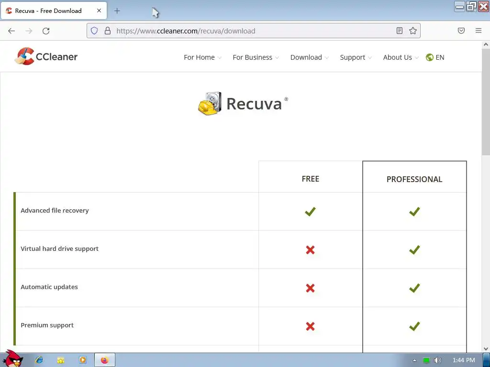Click the Free checkmark for Advanced file recovery
The height and width of the screenshot is (367, 490).
(x=310, y=212)
